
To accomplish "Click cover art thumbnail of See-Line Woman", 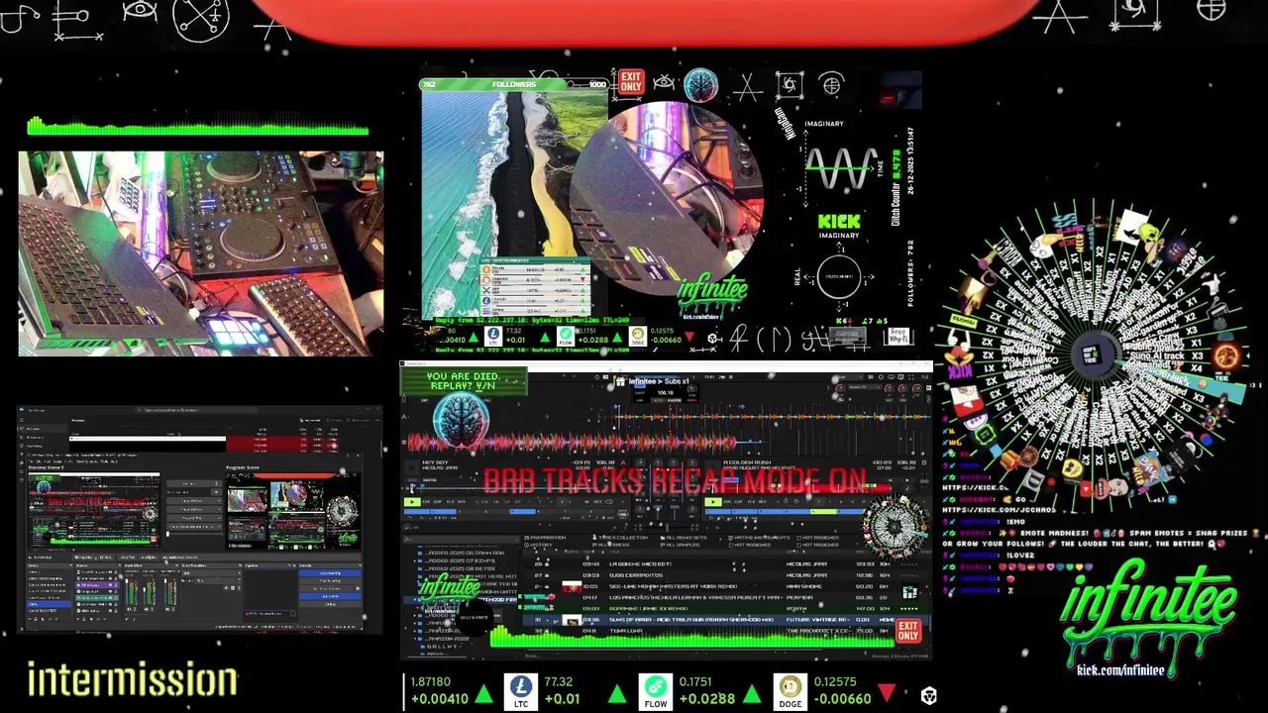I will coord(572,586).
